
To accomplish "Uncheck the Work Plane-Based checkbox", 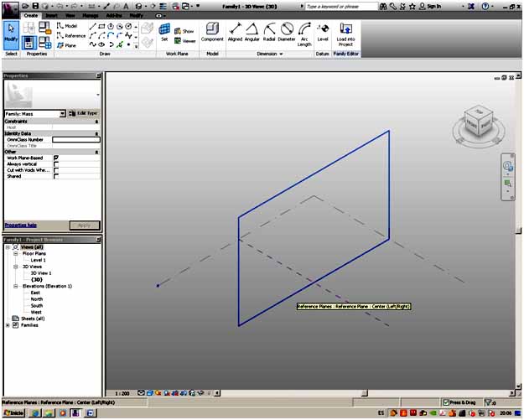I will 56,158.
